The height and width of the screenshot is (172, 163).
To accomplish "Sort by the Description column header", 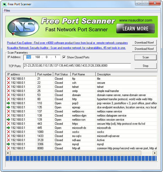I will tap(126, 74).
